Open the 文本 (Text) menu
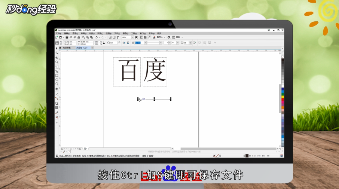This screenshot has width=339, height=189. pyautogui.click(x=117, y=34)
